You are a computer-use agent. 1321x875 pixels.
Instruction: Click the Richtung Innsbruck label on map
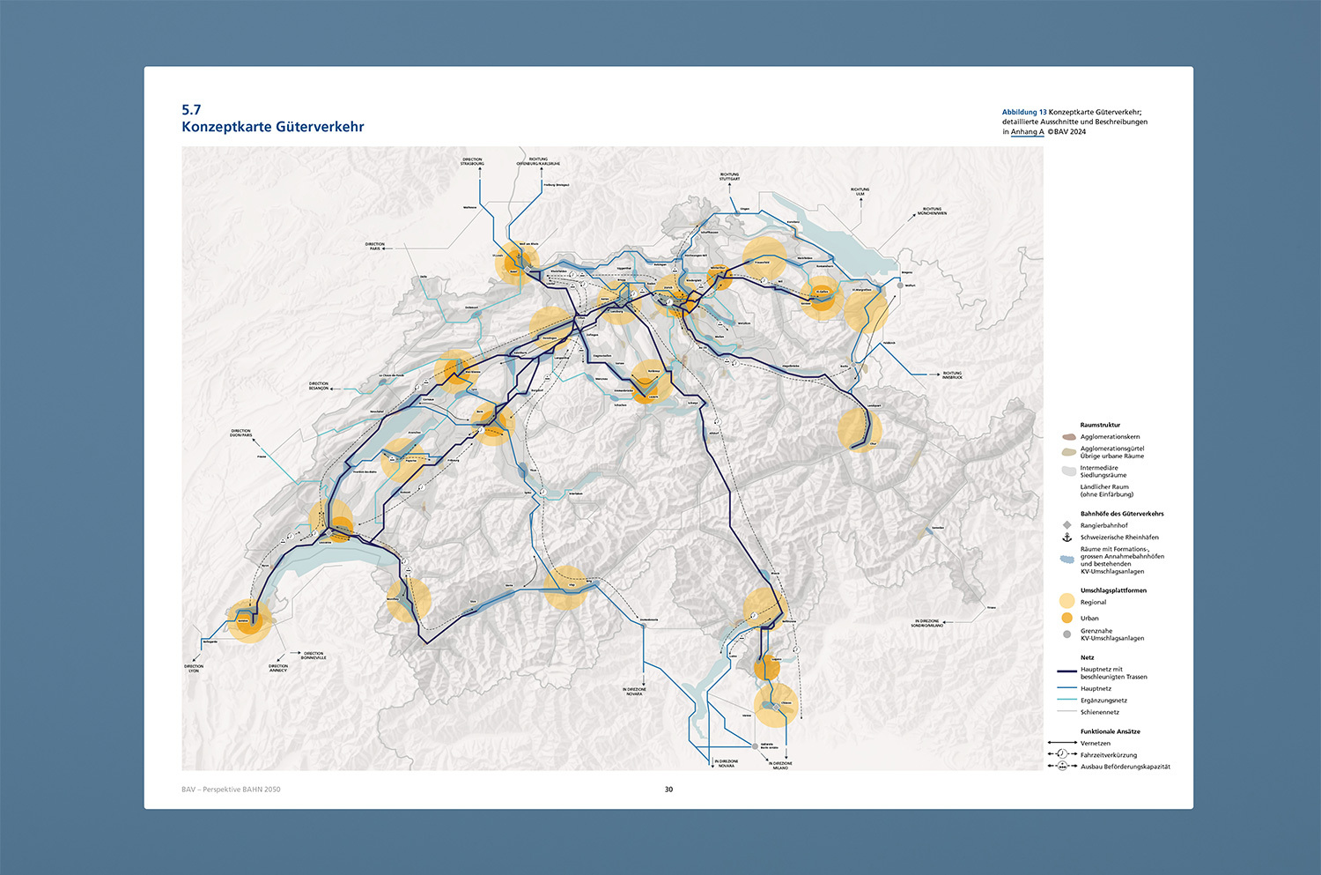tap(952, 374)
